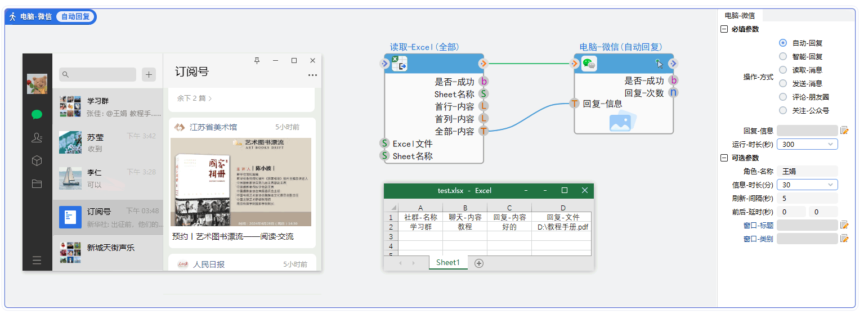Click the pin icon in WeChat window
The image size is (864, 314).
[x=257, y=61]
